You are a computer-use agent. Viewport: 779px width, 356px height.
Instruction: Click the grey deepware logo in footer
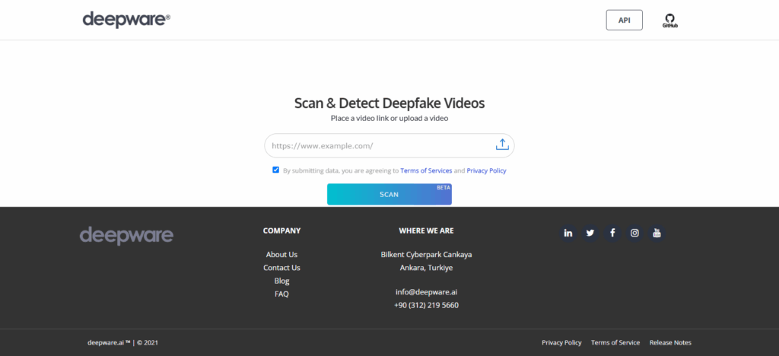click(x=127, y=236)
